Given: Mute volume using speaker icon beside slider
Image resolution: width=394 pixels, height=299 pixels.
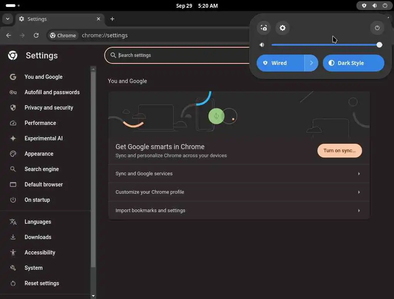Looking at the screenshot, I should click(262, 45).
